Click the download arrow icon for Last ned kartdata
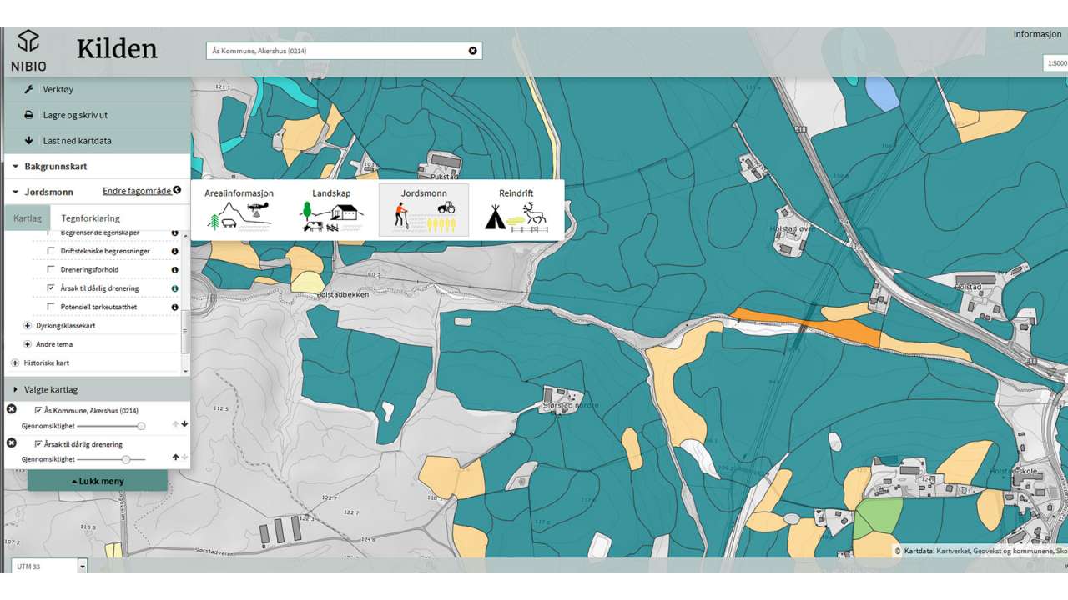 28,140
